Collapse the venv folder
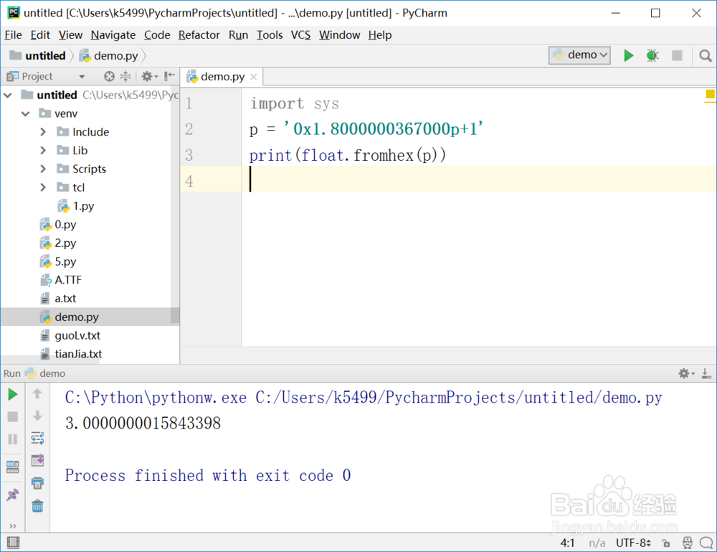Image resolution: width=717 pixels, height=552 pixels. click(x=26, y=113)
